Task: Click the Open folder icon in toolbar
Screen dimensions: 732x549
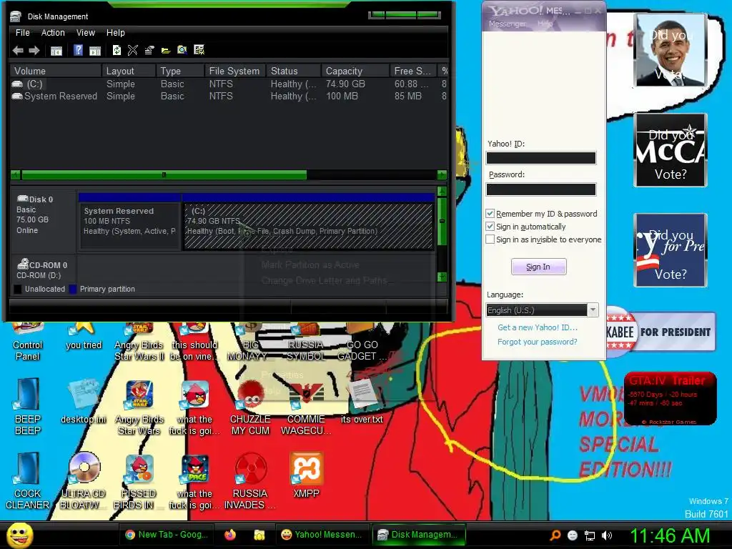Action: [166, 51]
